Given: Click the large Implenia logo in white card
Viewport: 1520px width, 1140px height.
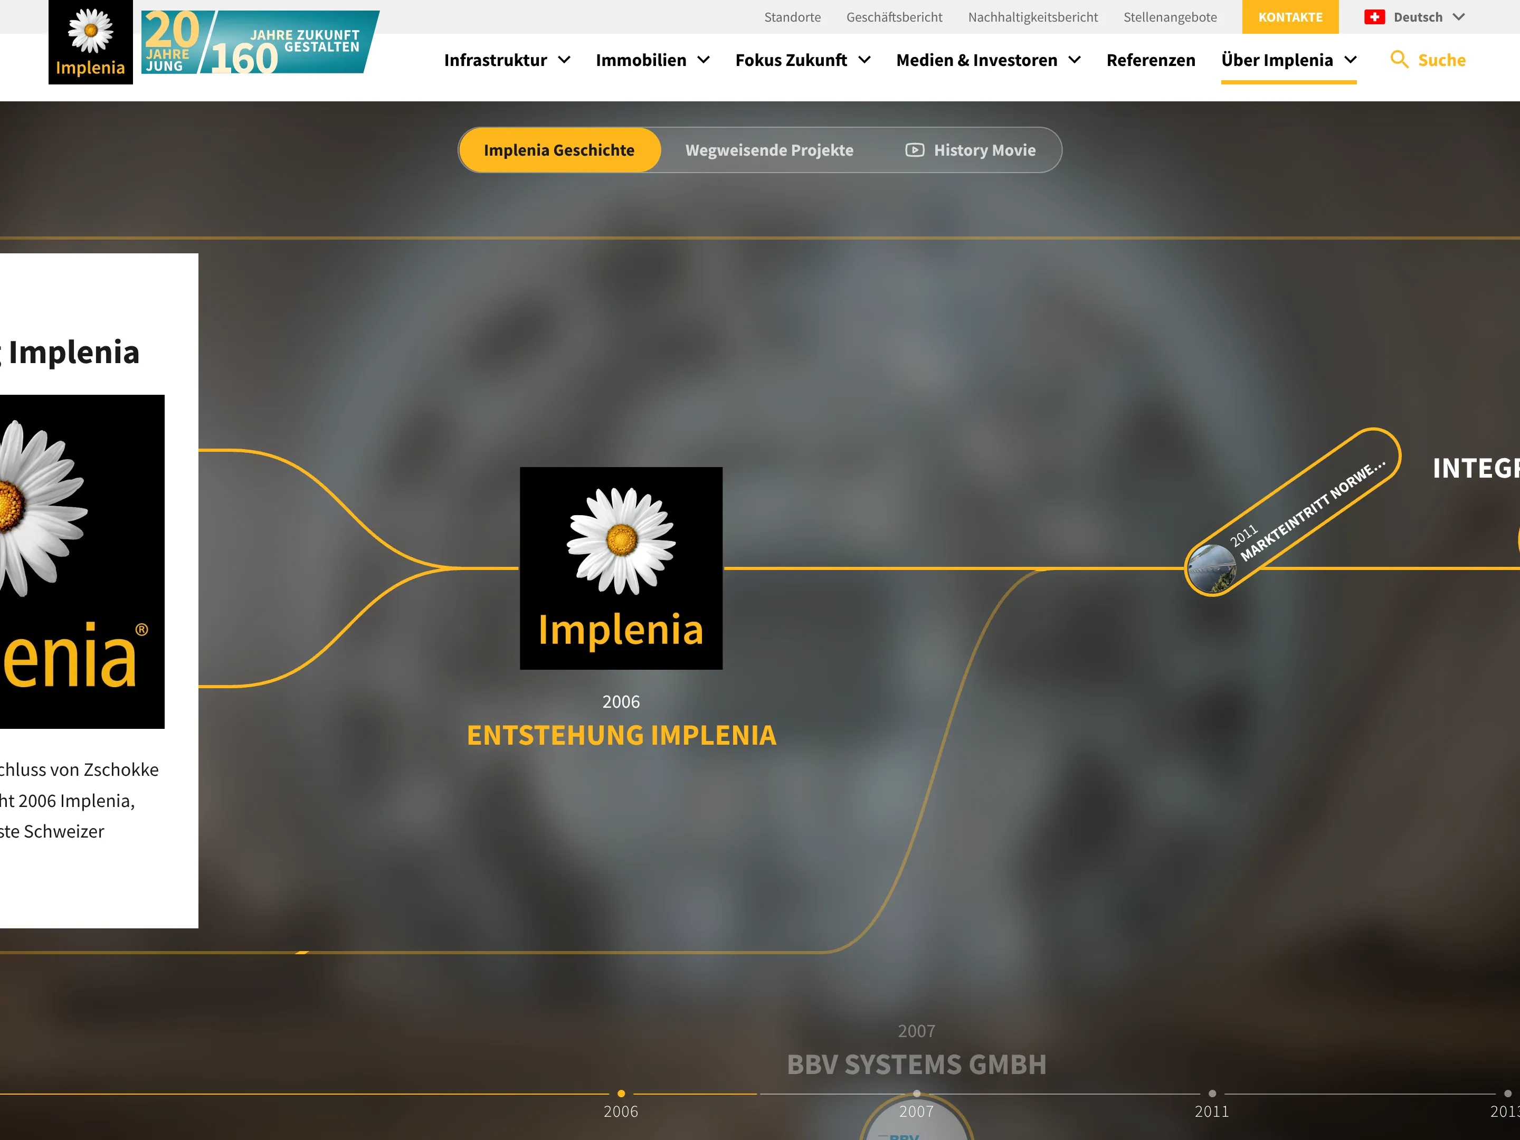Looking at the screenshot, I should (82, 562).
